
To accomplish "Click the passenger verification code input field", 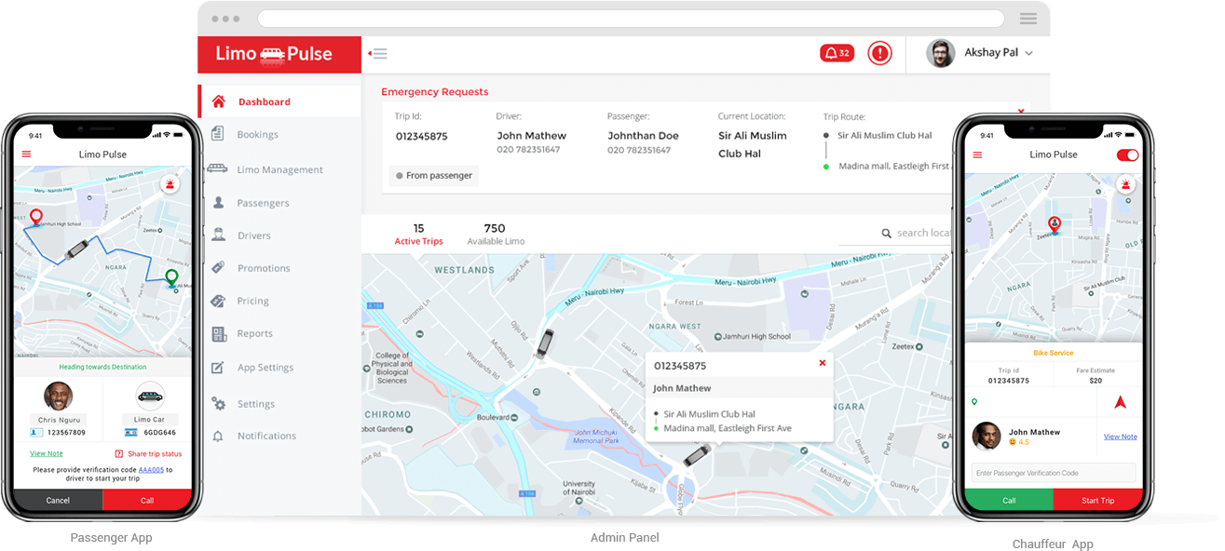I will coord(1054,472).
